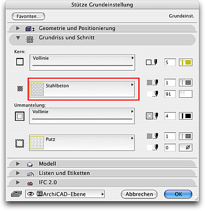Click the Modell panel icon

pos(30,165)
